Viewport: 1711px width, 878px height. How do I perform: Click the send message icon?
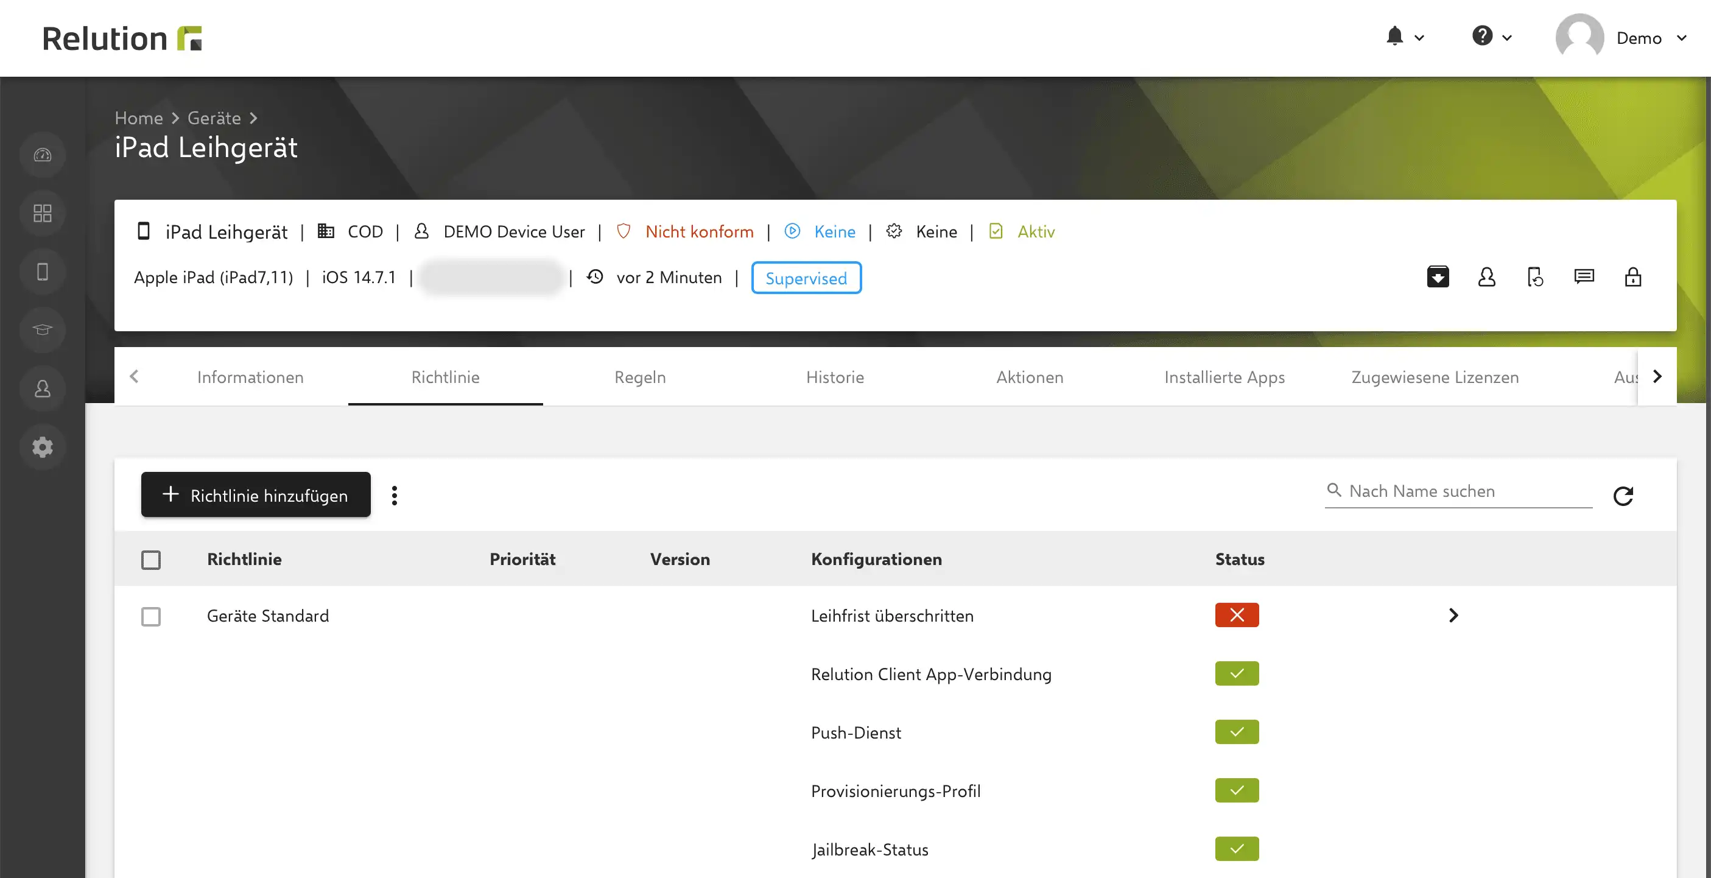(x=1584, y=277)
